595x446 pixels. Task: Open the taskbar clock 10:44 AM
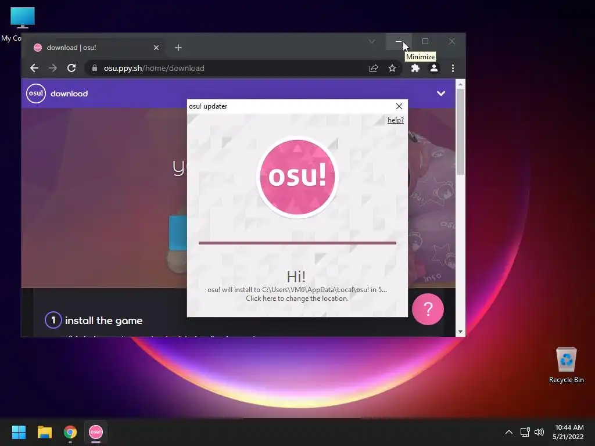pyautogui.click(x=568, y=432)
